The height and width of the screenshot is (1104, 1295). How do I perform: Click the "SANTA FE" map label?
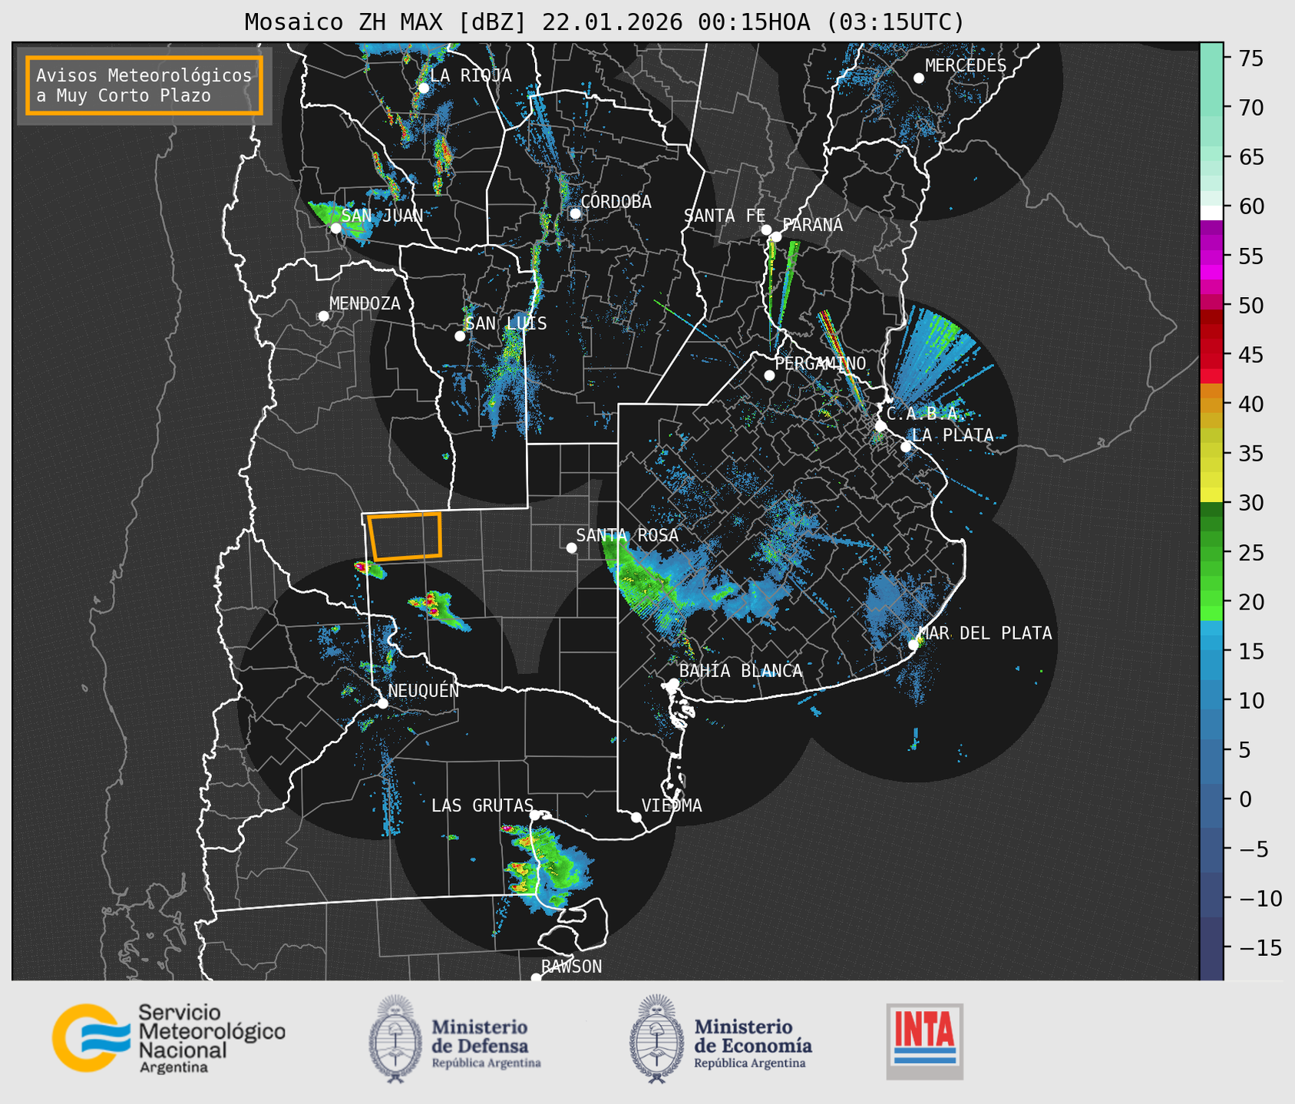725,216
